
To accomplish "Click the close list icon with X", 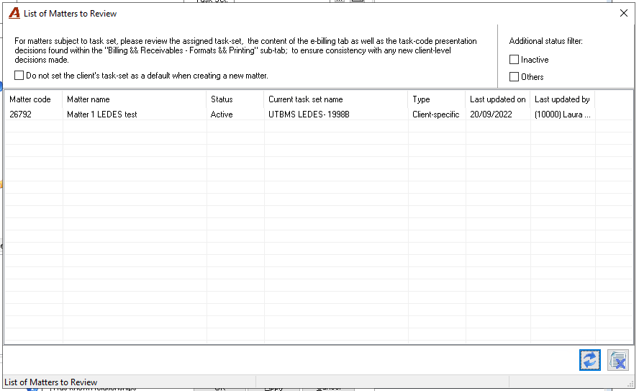I will click(x=618, y=361).
